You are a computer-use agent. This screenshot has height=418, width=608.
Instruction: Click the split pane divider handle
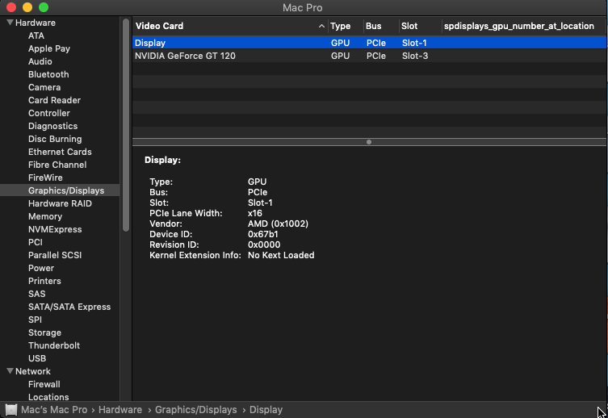coord(369,142)
